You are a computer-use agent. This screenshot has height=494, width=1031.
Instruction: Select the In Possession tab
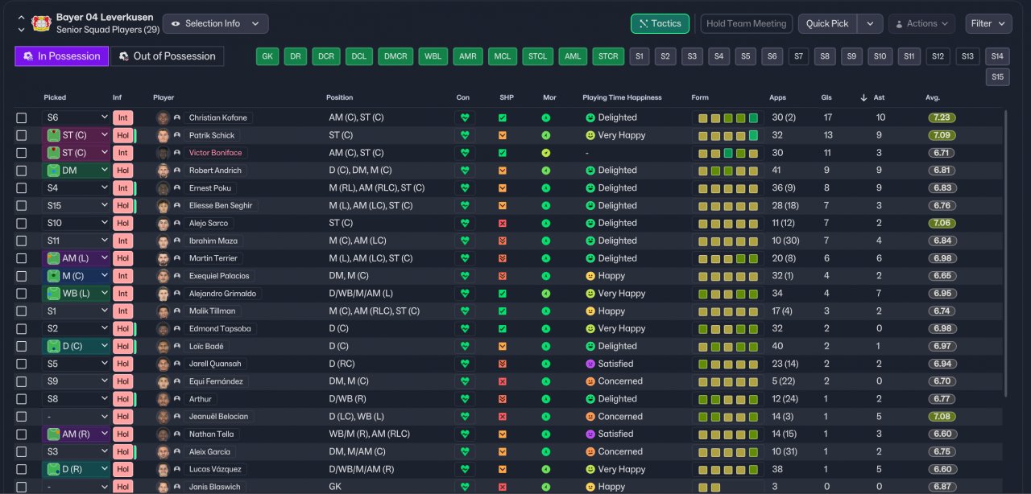[x=62, y=56]
